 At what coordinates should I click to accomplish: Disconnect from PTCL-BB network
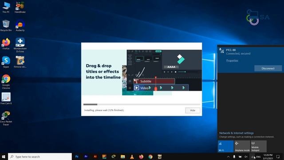click(268, 68)
